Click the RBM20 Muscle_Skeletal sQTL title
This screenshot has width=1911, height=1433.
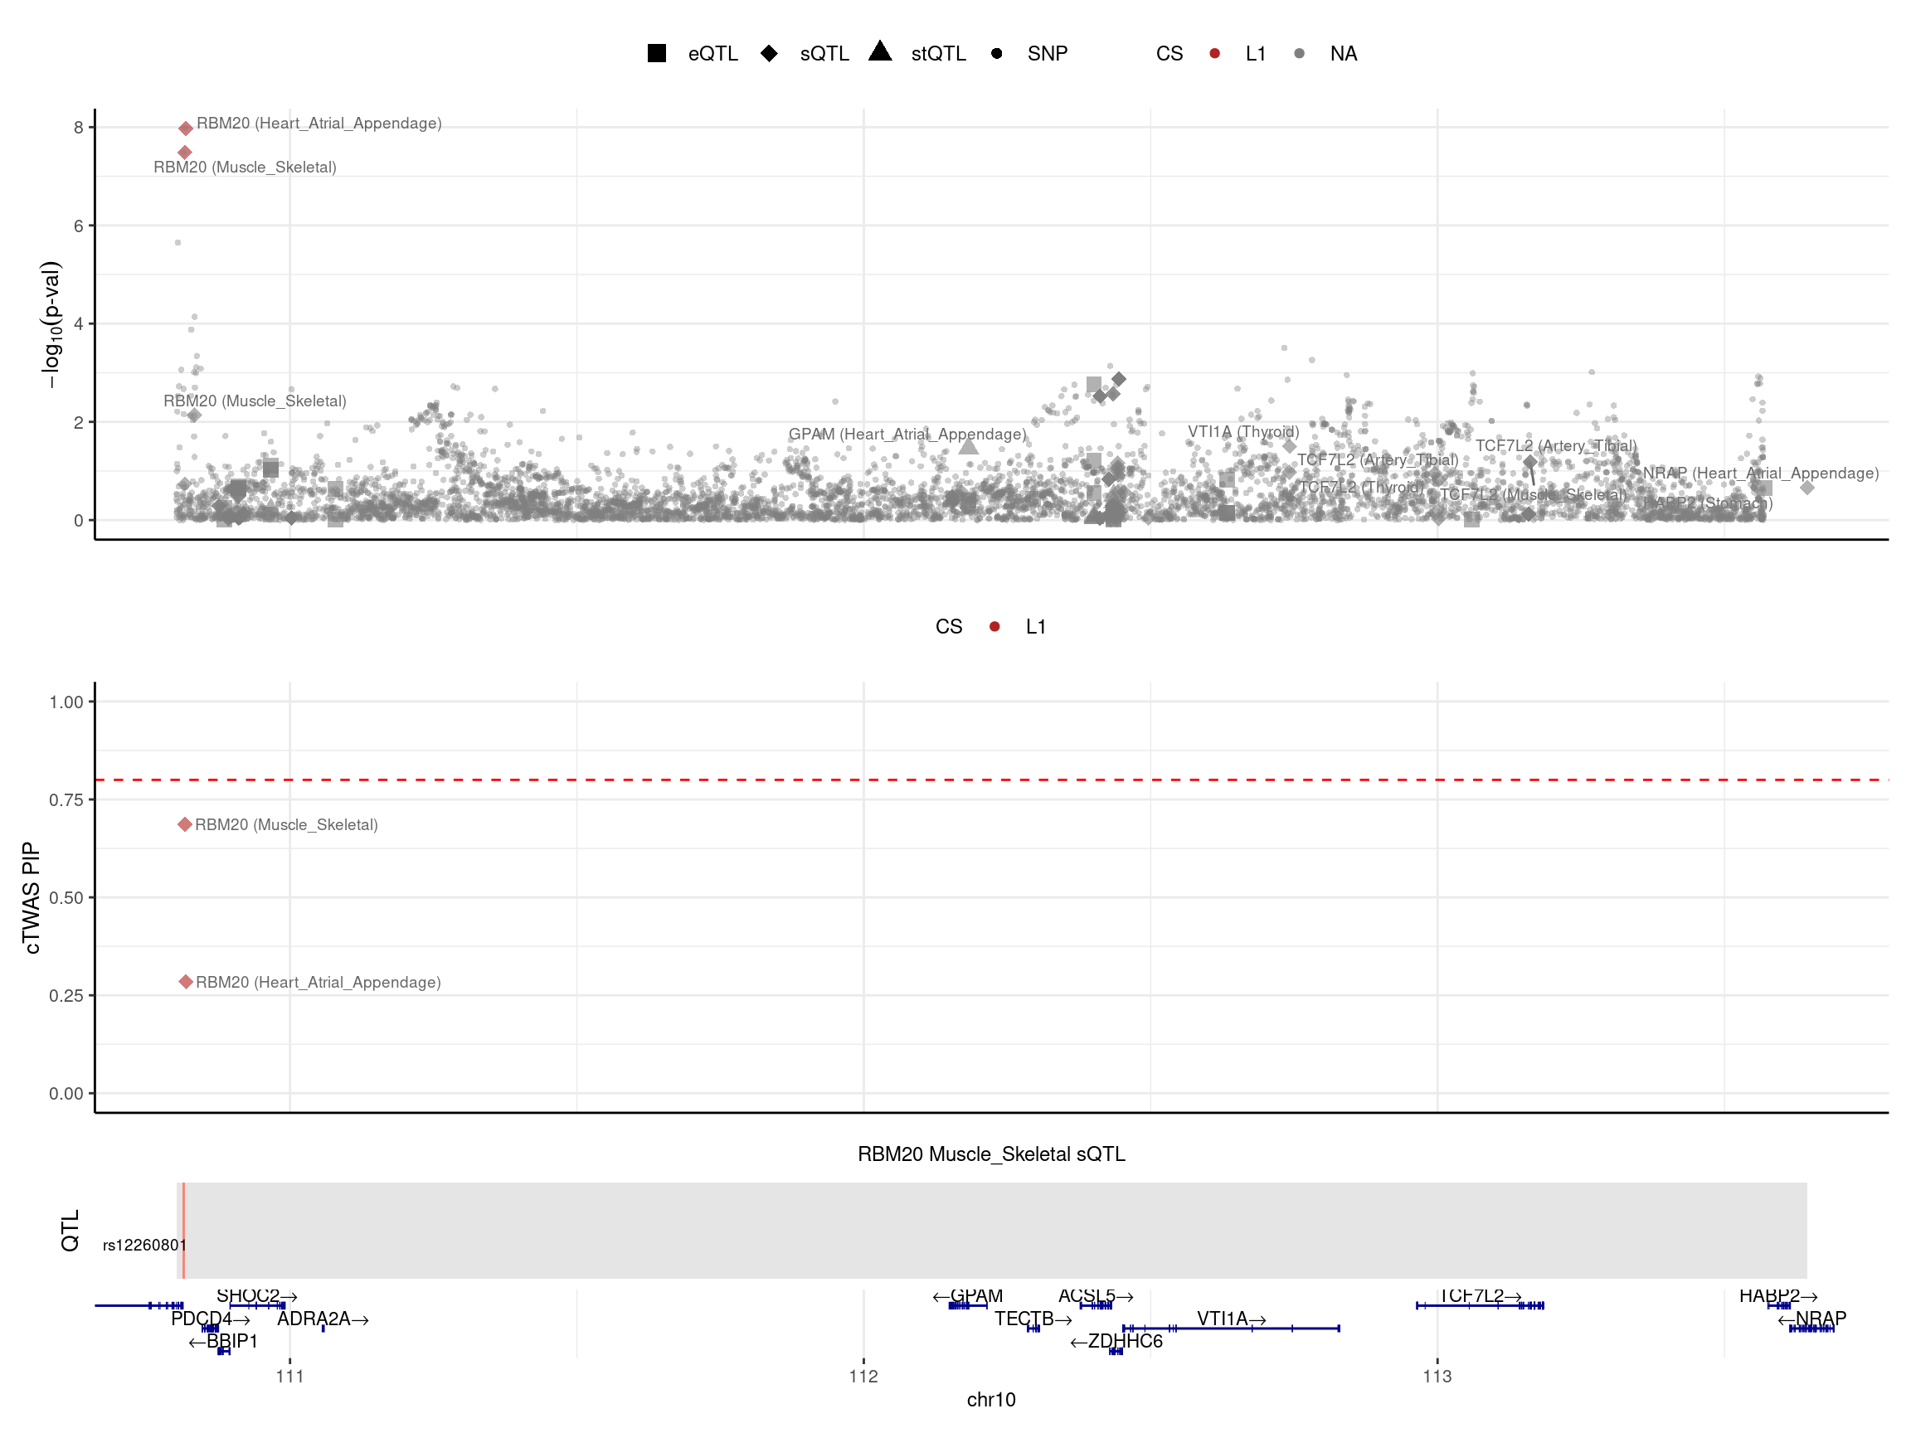(x=991, y=1155)
